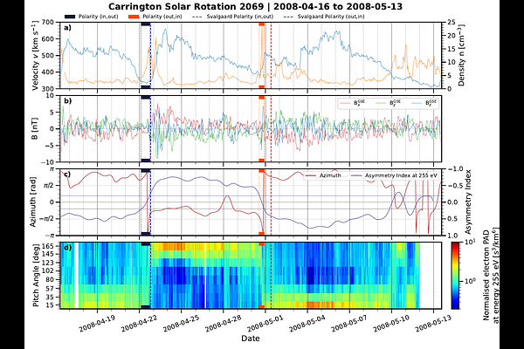
Task: Click the "Svalgaard Polarity (out,in)" legend label
Action: (x=331, y=17)
